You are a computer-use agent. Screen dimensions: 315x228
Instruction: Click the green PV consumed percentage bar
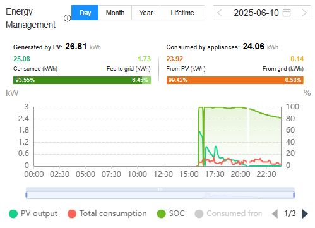point(78,80)
